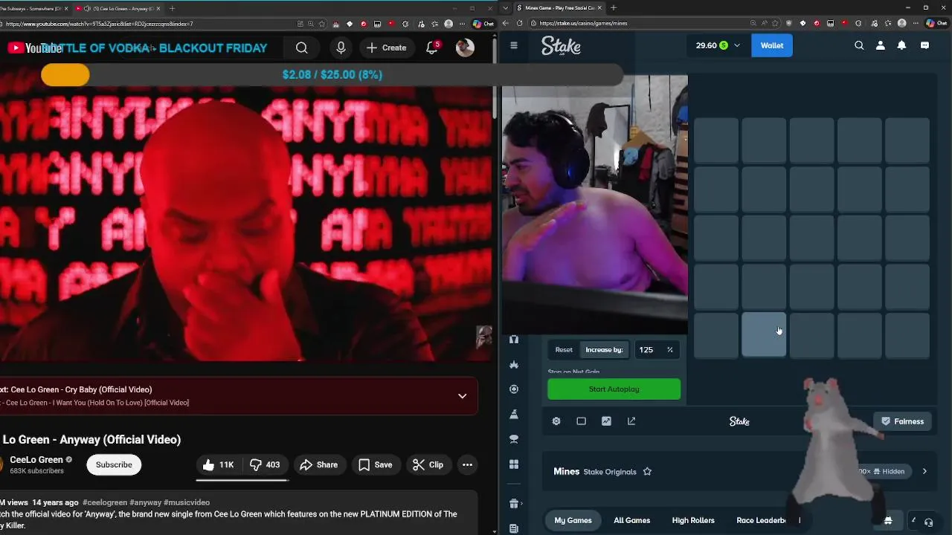Switch to the All Games tab
The image size is (952, 535).
pyautogui.click(x=631, y=520)
